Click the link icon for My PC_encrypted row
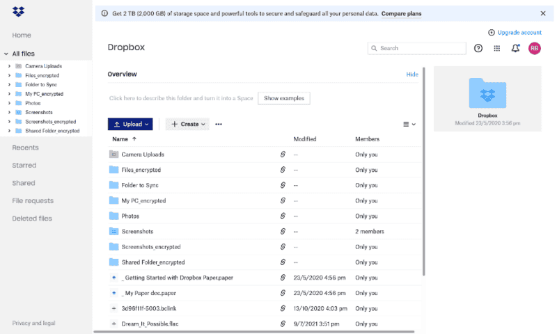The width and height of the screenshot is (557, 334). click(283, 200)
